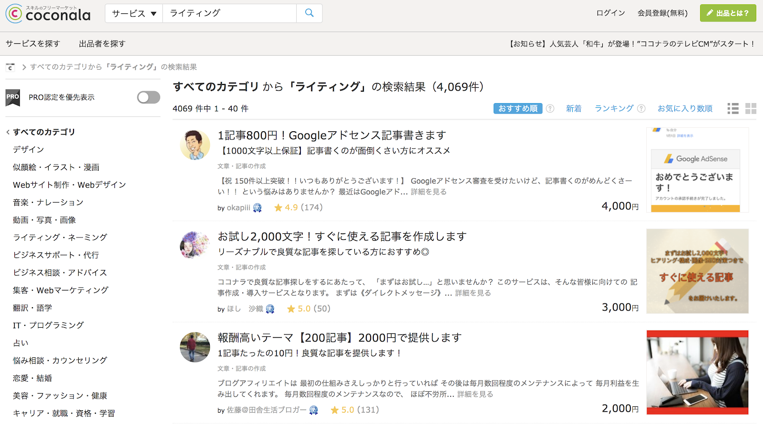
Task: Select ライティング・ネーミング category
Action: pos(60,238)
